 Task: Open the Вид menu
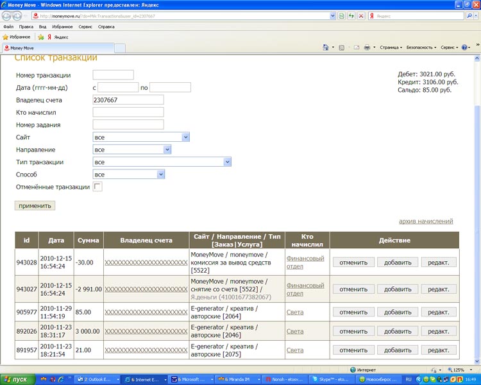click(42, 27)
